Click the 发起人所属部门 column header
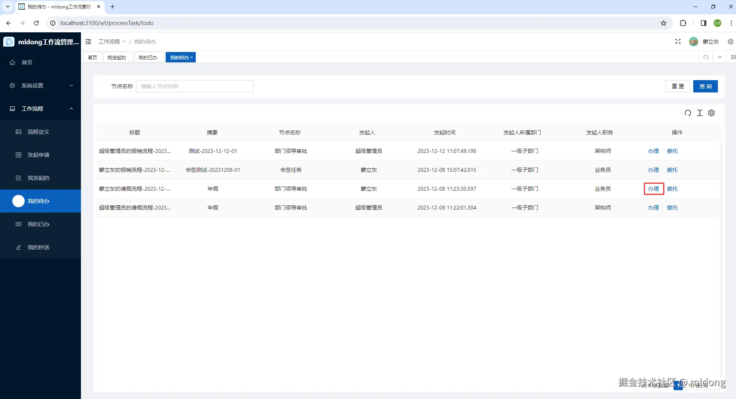This screenshot has width=736, height=399. (x=522, y=132)
